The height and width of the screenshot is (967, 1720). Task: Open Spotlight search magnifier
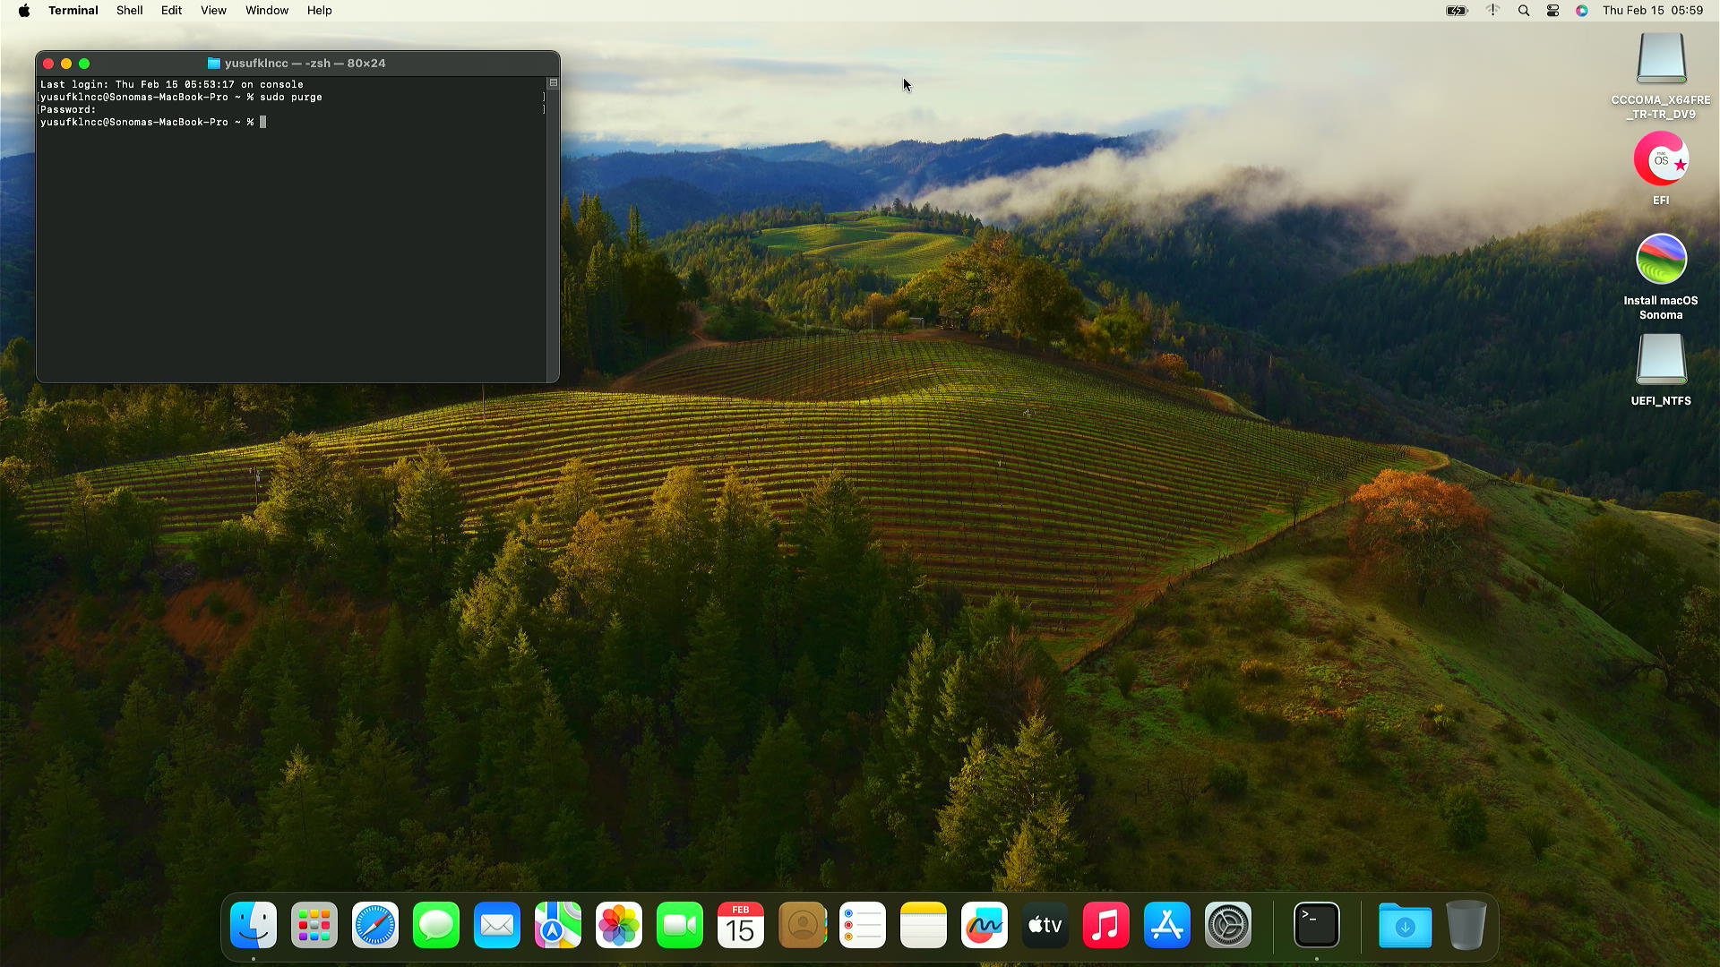(x=1523, y=11)
